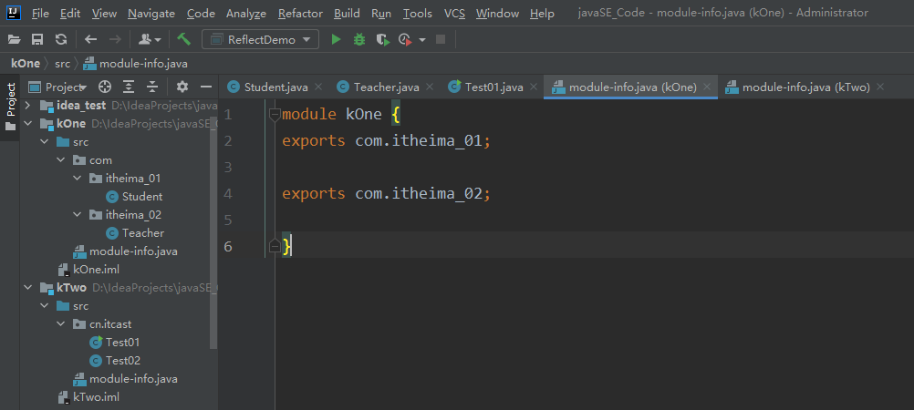Screen dimensions: 914x410
Task: Click the Synchronize refresh icon
Action: coord(60,39)
